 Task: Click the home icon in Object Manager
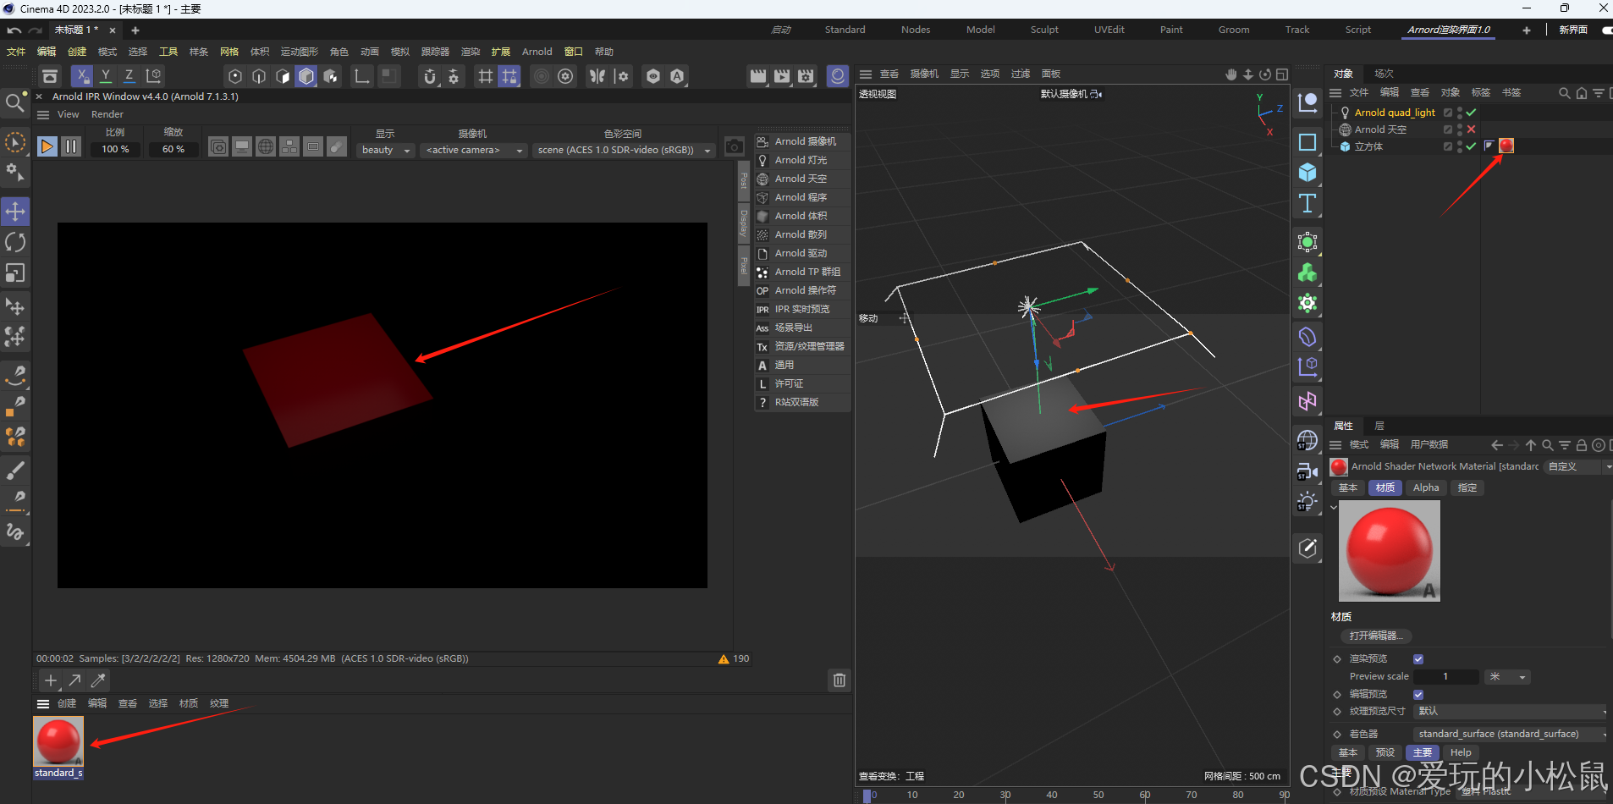1582,93
